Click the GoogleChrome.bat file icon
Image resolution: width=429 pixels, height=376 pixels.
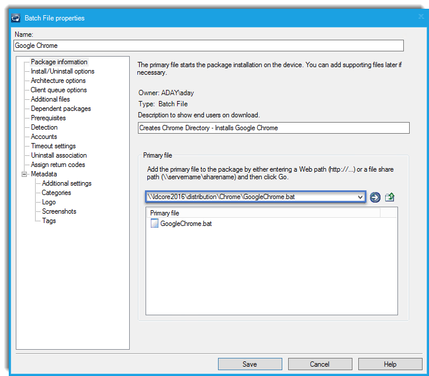tap(155, 224)
